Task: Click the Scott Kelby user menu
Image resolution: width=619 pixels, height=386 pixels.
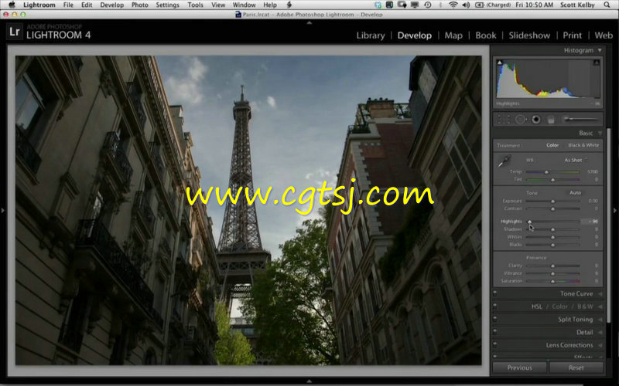Action: (577, 5)
